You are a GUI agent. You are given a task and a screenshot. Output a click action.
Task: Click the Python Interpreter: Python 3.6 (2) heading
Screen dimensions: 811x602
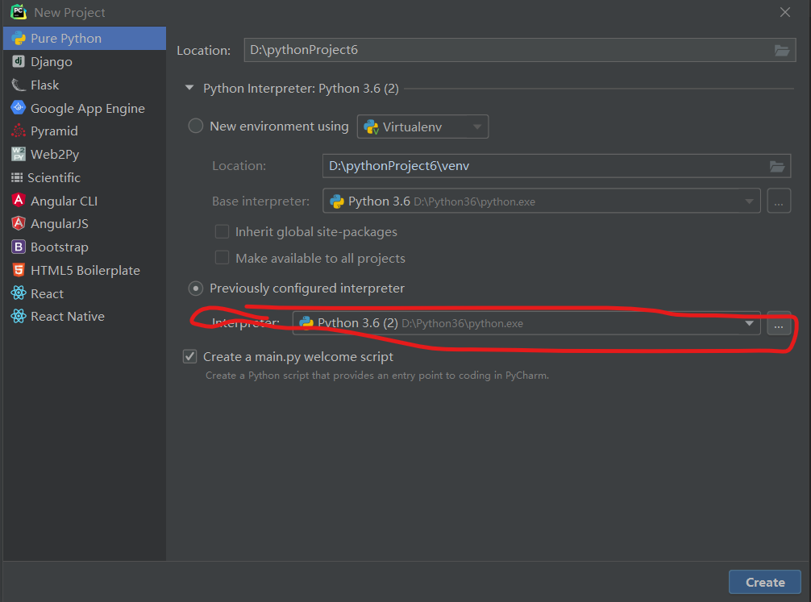click(x=301, y=89)
